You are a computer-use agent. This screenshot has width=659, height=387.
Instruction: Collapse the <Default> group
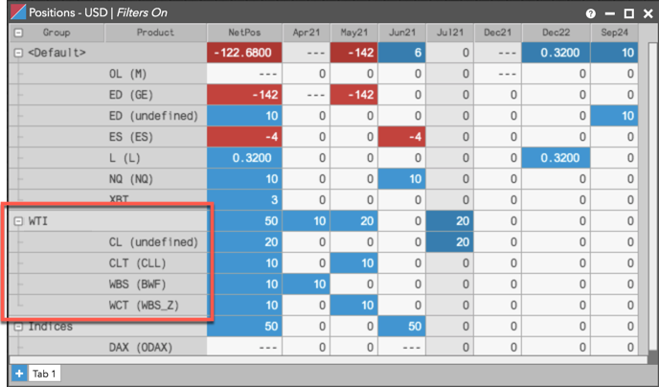coord(18,53)
